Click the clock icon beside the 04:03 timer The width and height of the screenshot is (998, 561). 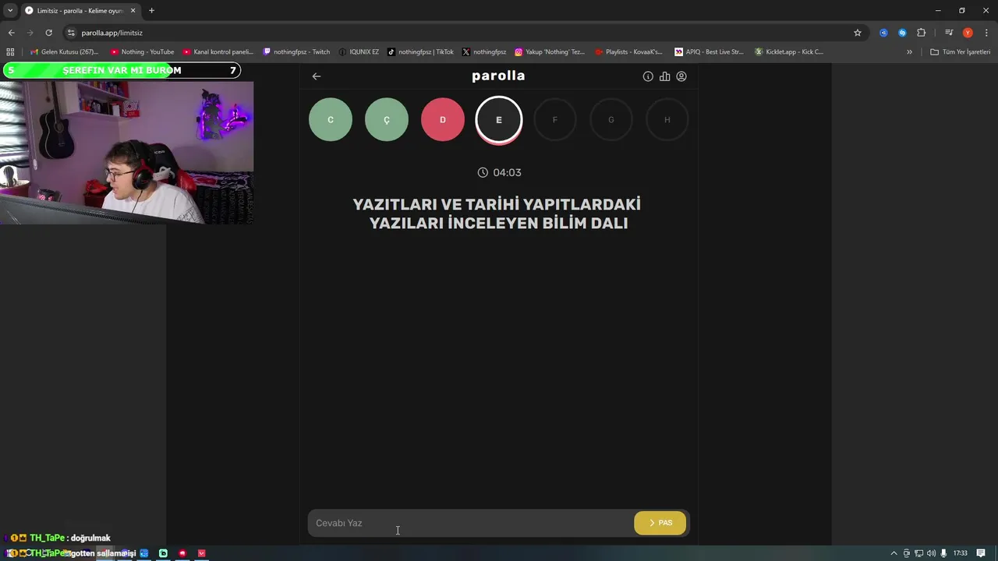(483, 172)
